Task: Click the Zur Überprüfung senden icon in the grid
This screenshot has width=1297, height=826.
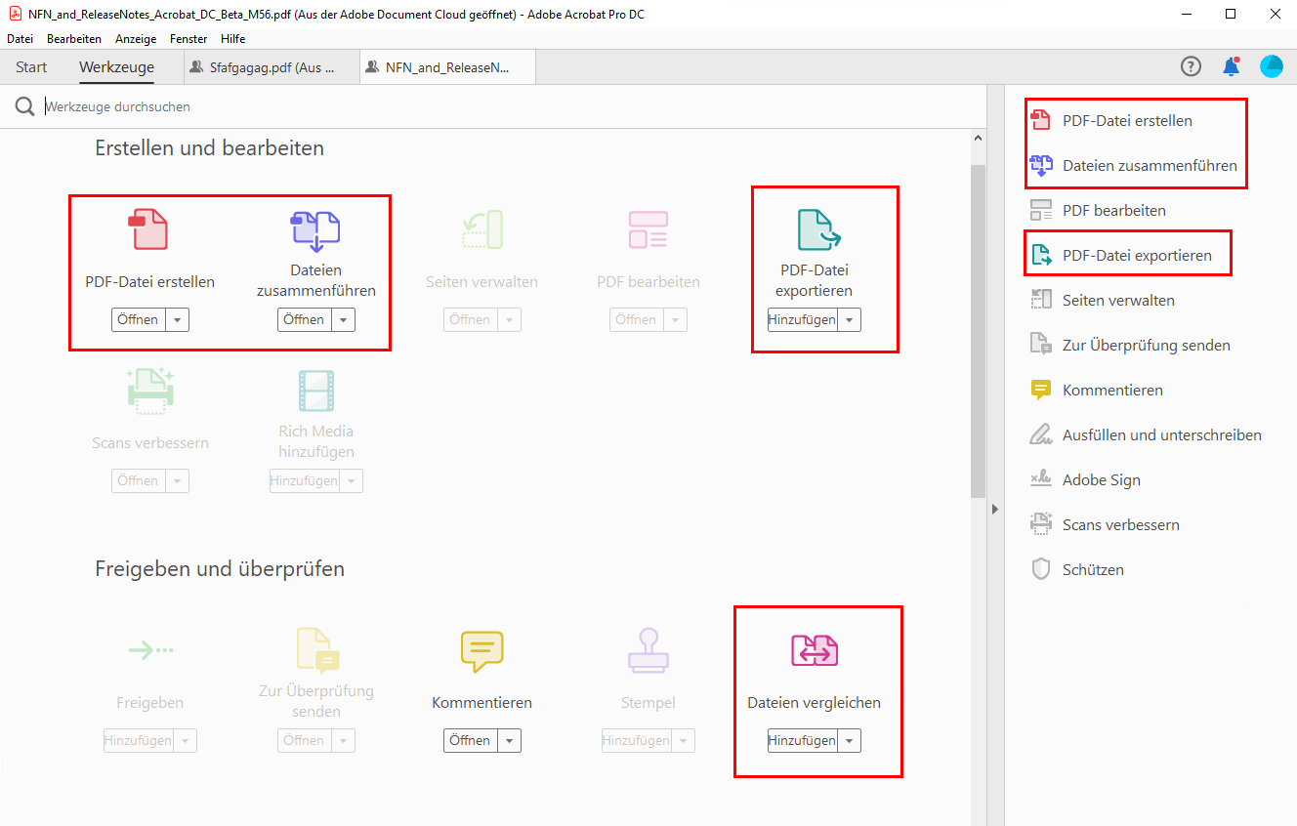Action: coord(317,650)
